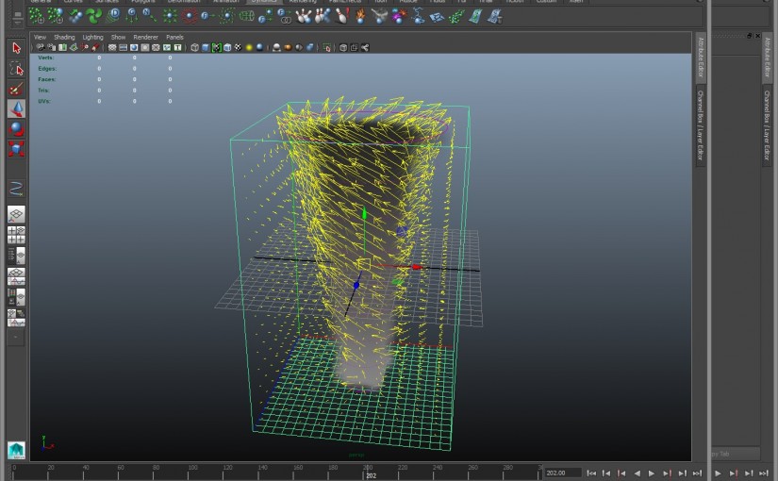Toggle the resolution gate icon
The width and height of the screenshot is (778, 481).
(134, 48)
